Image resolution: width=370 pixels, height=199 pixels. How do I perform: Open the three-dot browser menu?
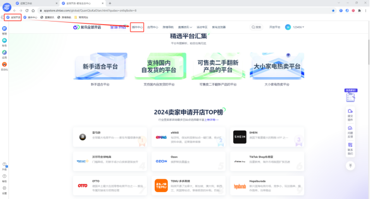[365, 11]
